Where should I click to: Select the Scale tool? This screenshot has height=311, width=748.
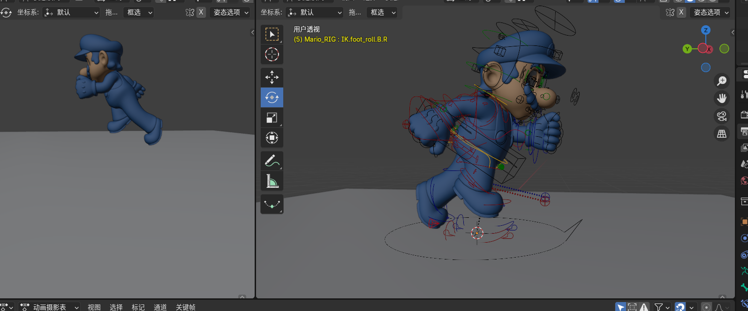coord(272,118)
